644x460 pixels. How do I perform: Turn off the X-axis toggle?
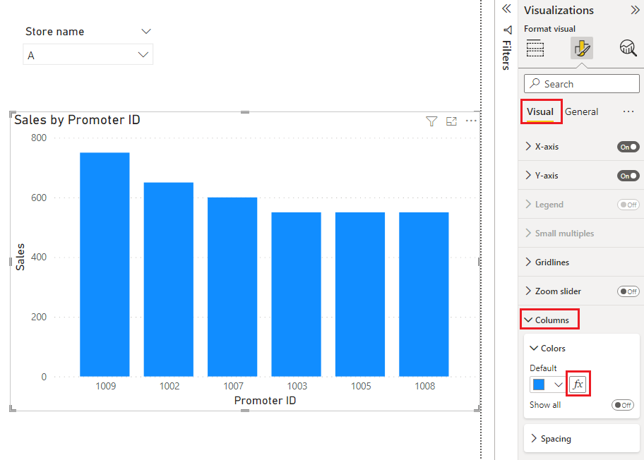pos(628,147)
